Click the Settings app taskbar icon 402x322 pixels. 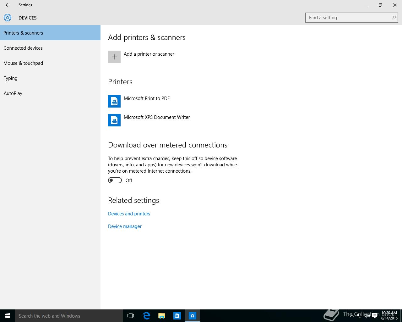193,316
